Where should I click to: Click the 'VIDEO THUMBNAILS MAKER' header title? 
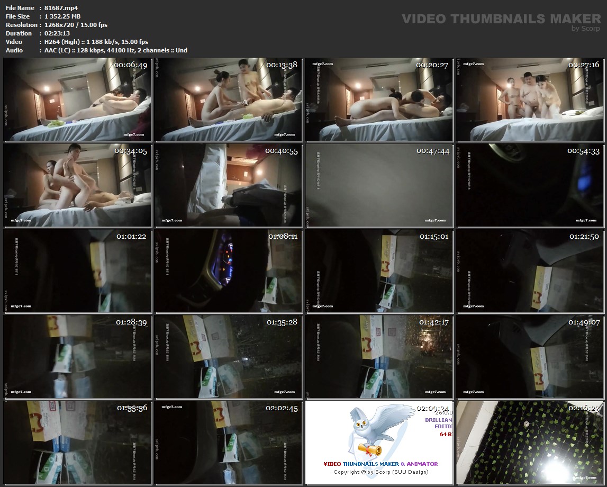(501, 19)
